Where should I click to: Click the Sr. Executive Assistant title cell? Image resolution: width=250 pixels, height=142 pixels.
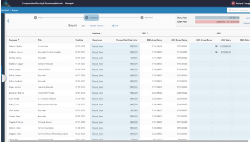pos(47,99)
